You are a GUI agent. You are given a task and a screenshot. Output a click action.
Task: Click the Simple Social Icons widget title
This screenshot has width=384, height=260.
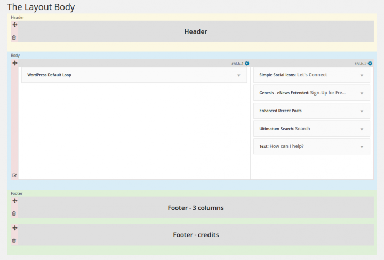[293, 75]
